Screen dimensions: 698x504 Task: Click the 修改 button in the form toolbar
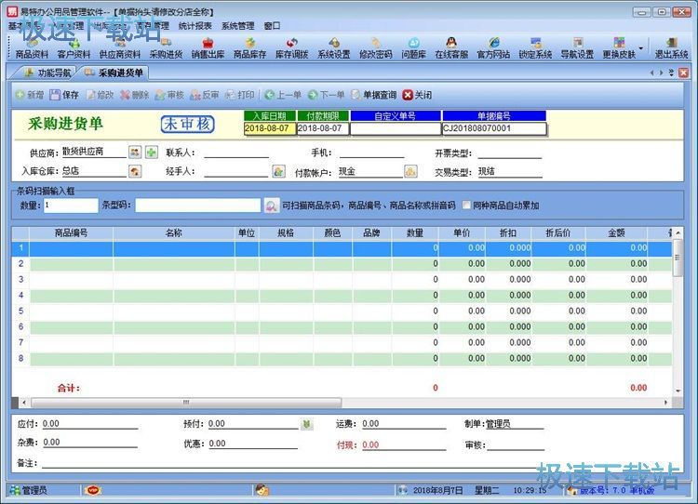100,95
